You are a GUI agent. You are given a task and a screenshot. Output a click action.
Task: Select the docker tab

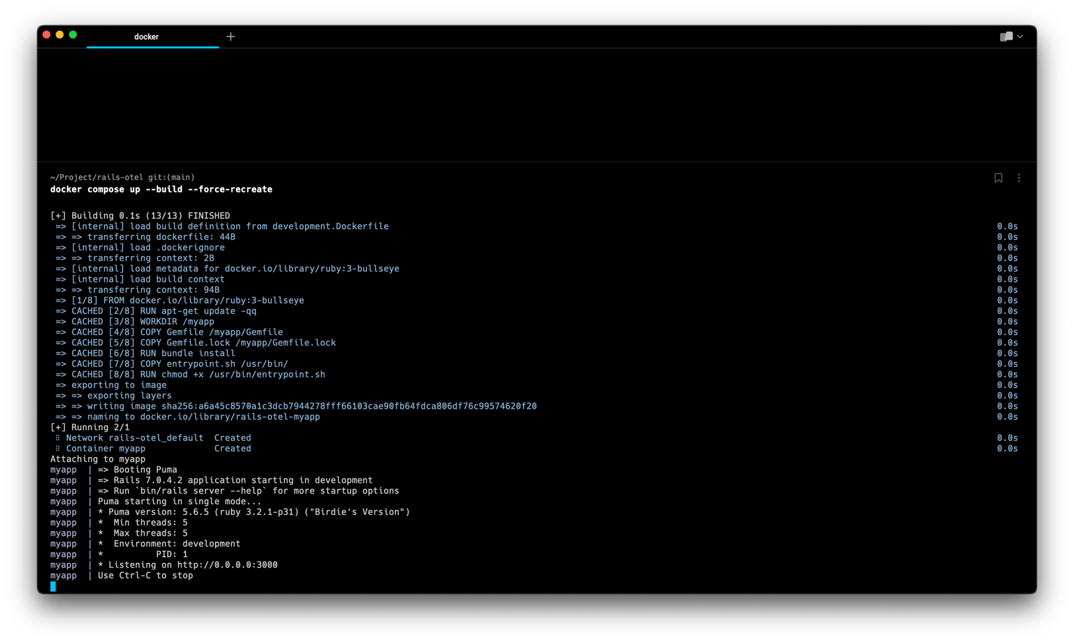[x=146, y=36]
